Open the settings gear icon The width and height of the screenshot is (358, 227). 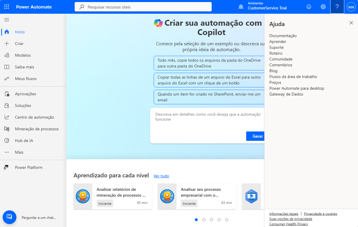tap(323, 7)
